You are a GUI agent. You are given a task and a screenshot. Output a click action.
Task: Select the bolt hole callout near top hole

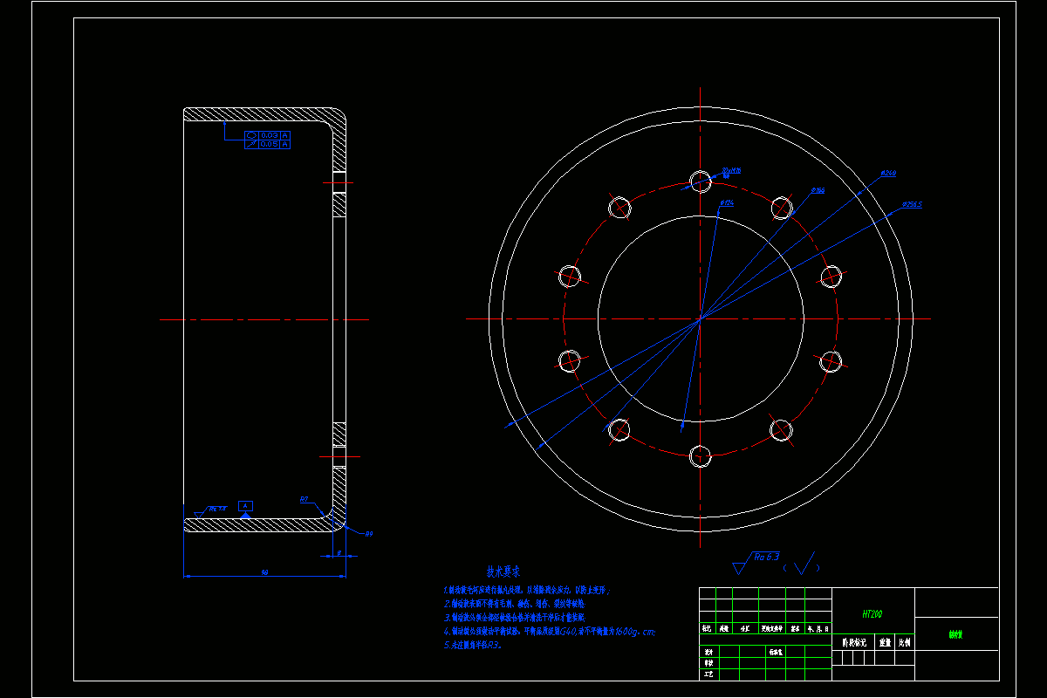(731, 172)
